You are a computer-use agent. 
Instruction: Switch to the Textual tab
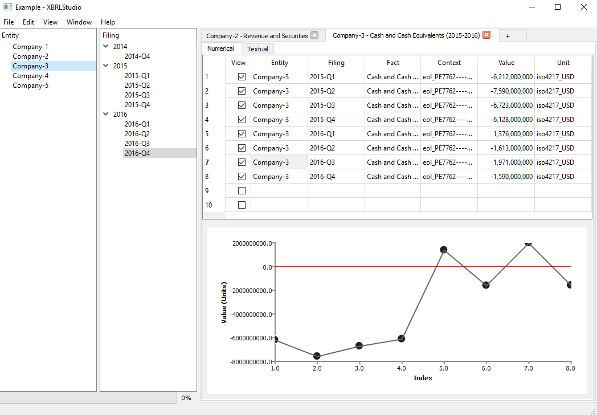tap(257, 49)
